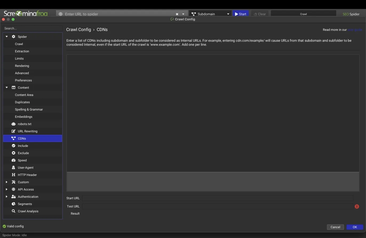Click the Segments pie chart icon
Viewport: 366px width, 238px height.
[x=13, y=204]
